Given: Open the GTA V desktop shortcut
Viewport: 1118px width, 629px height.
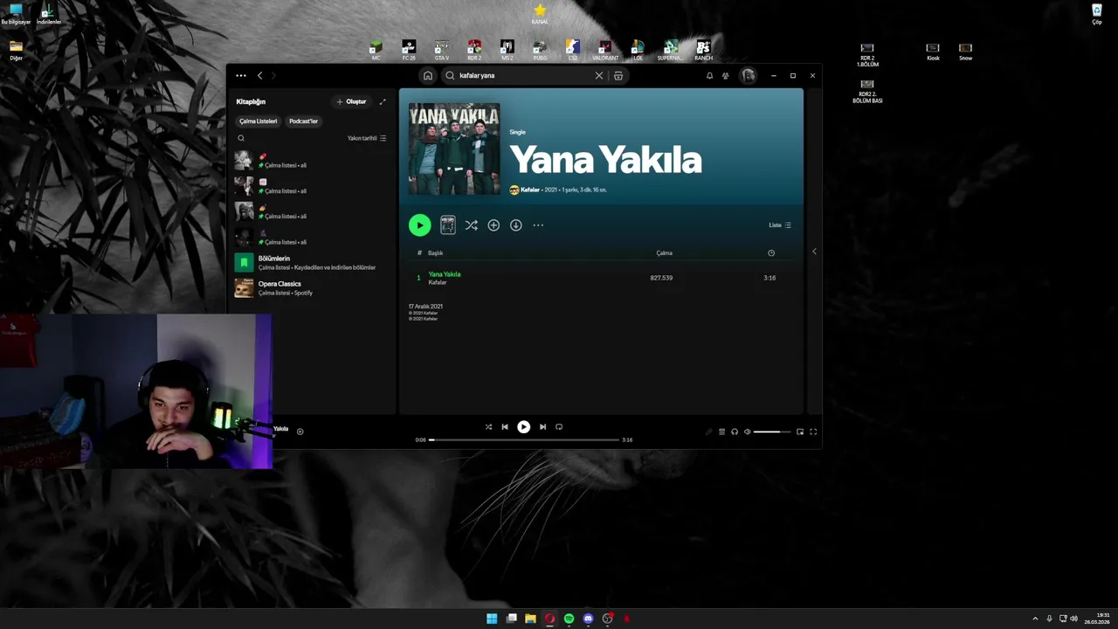Looking at the screenshot, I should point(442,50).
